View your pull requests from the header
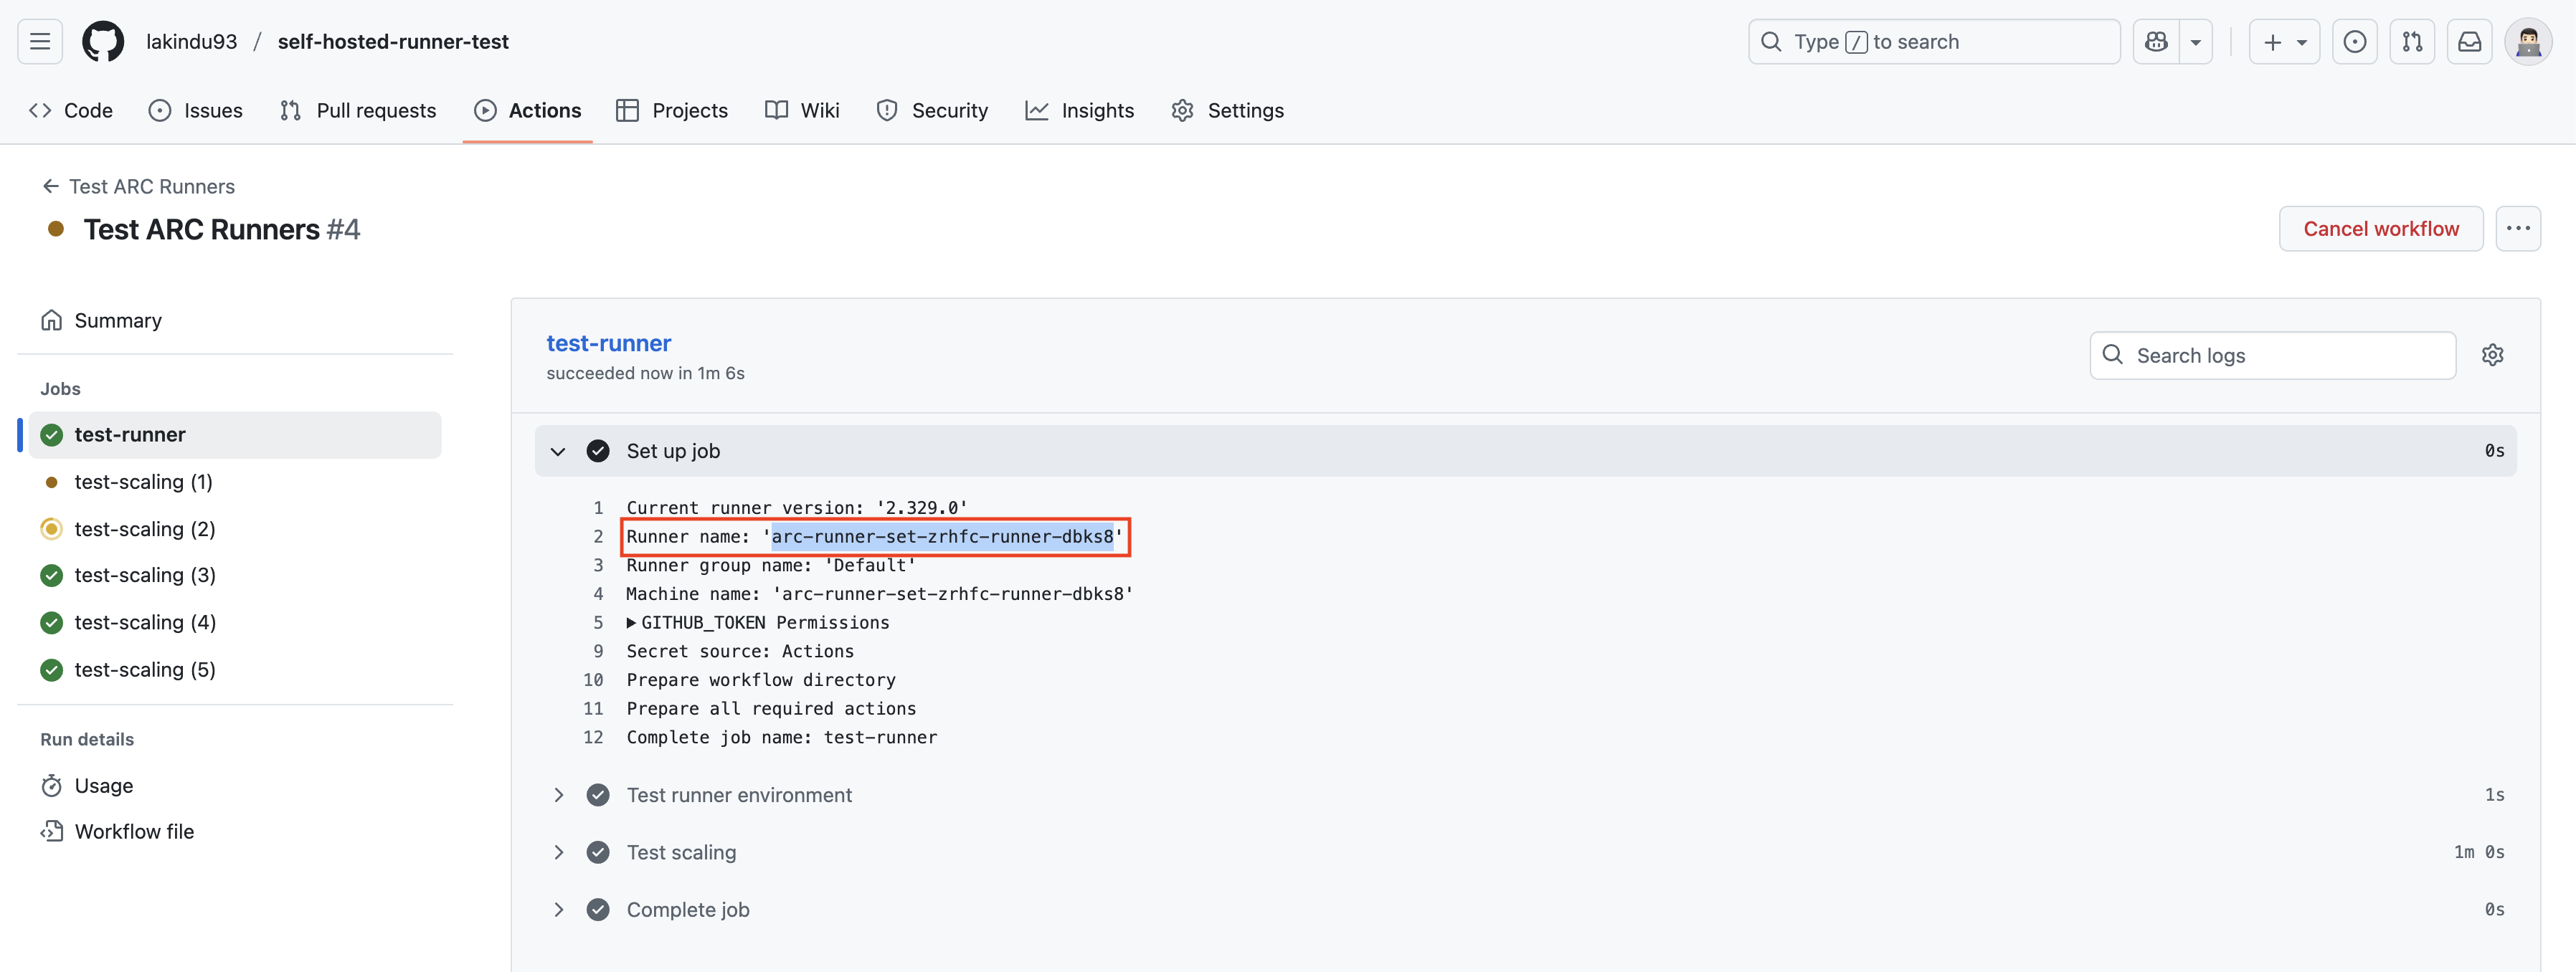 (2413, 41)
